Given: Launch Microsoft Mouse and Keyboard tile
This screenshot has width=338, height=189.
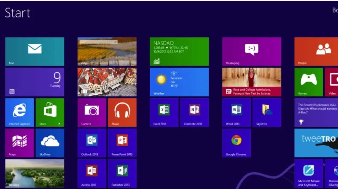Looking at the screenshot, I should point(309,173).
